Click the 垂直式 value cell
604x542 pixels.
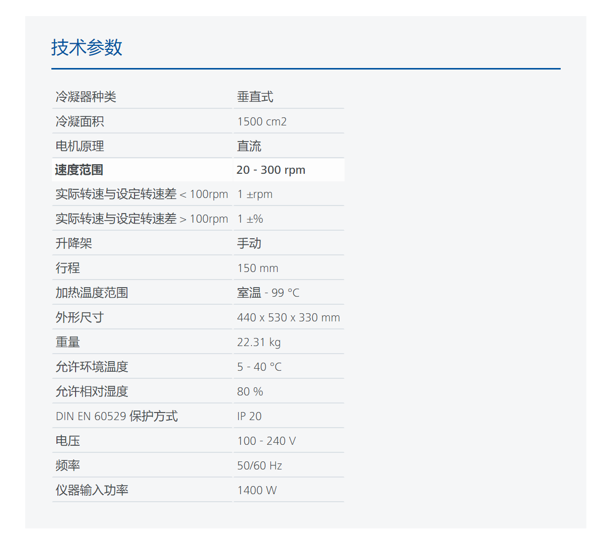255,97
